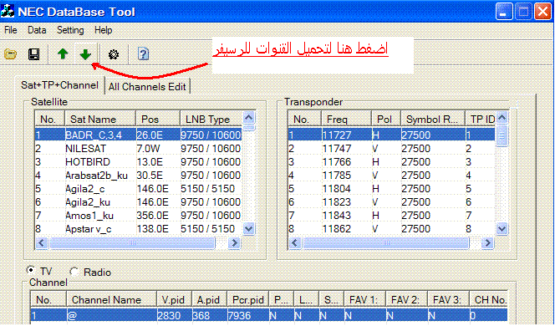Click the Satellite horizontal scrollbar thumb

(132, 242)
